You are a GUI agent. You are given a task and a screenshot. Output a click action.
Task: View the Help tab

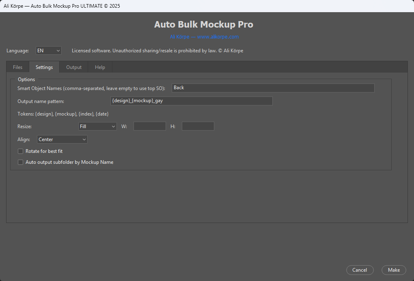coord(100,67)
